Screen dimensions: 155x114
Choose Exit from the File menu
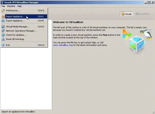click(x=24, y=45)
